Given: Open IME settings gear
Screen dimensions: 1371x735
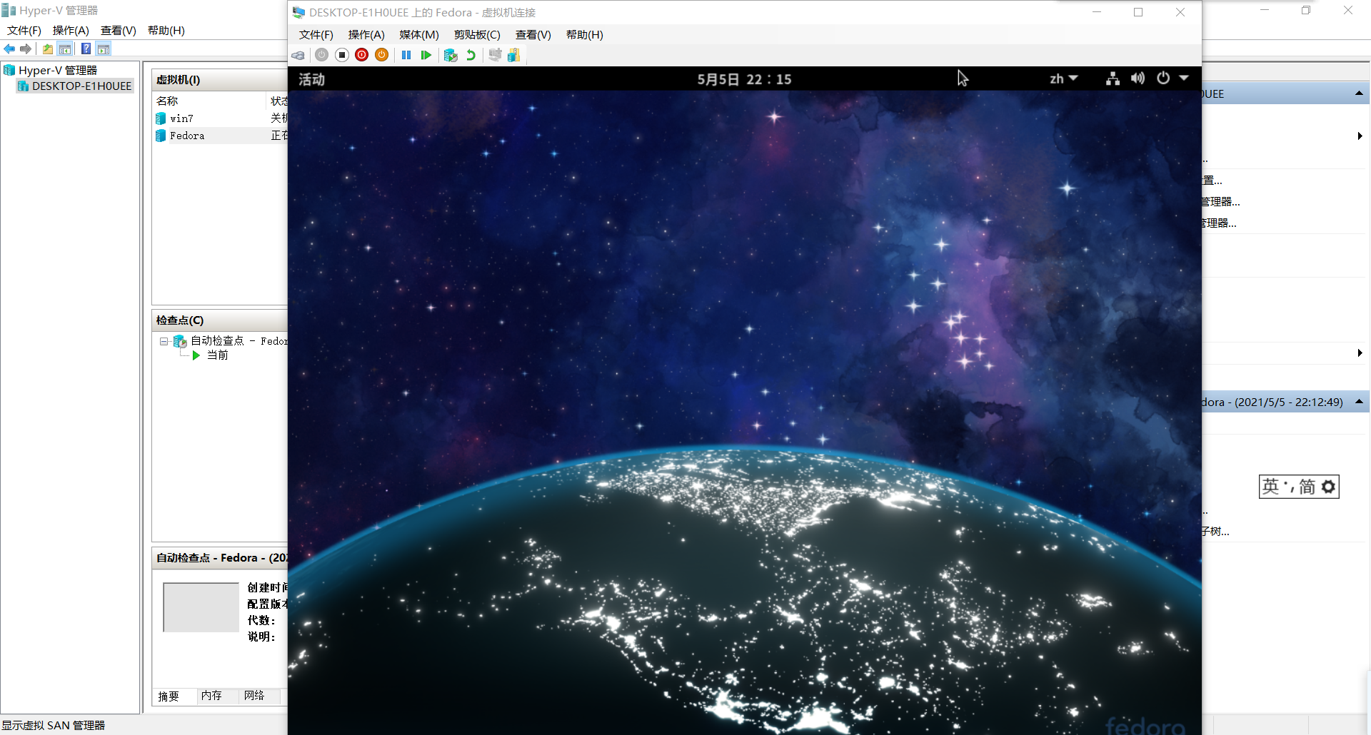Looking at the screenshot, I should pos(1328,487).
